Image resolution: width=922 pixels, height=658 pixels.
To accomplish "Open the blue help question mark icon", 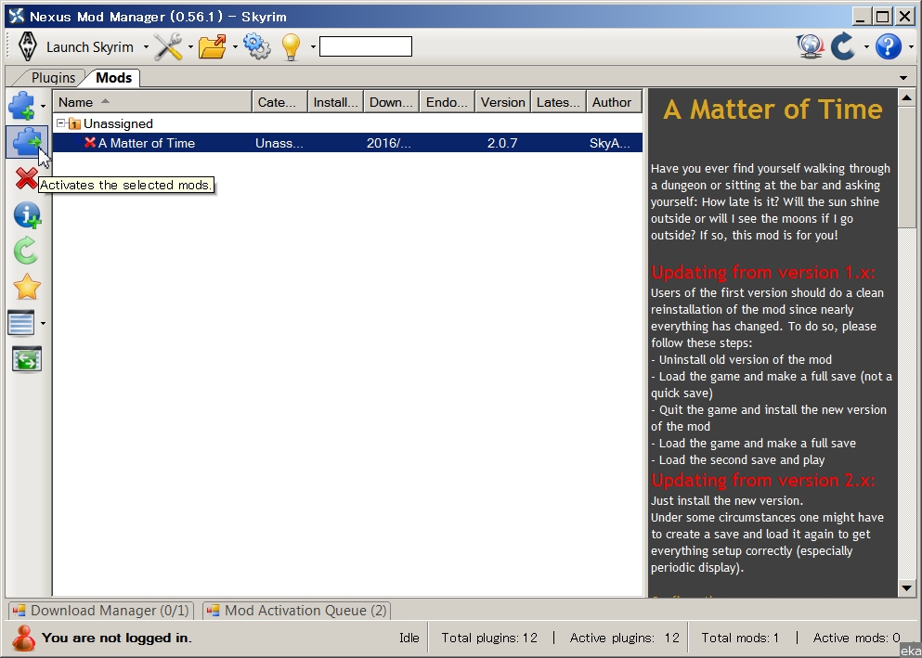I will tap(888, 47).
